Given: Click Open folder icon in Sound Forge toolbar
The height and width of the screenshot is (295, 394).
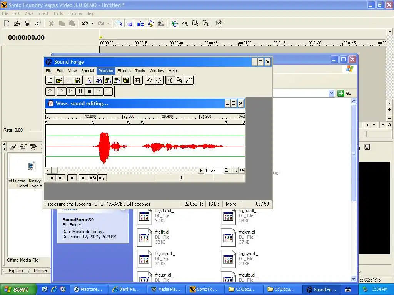Looking at the screenshot, I should [59, 80].
